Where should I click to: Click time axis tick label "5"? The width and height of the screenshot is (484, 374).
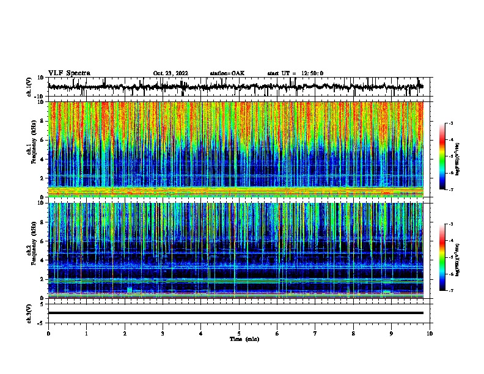(239, 333)
